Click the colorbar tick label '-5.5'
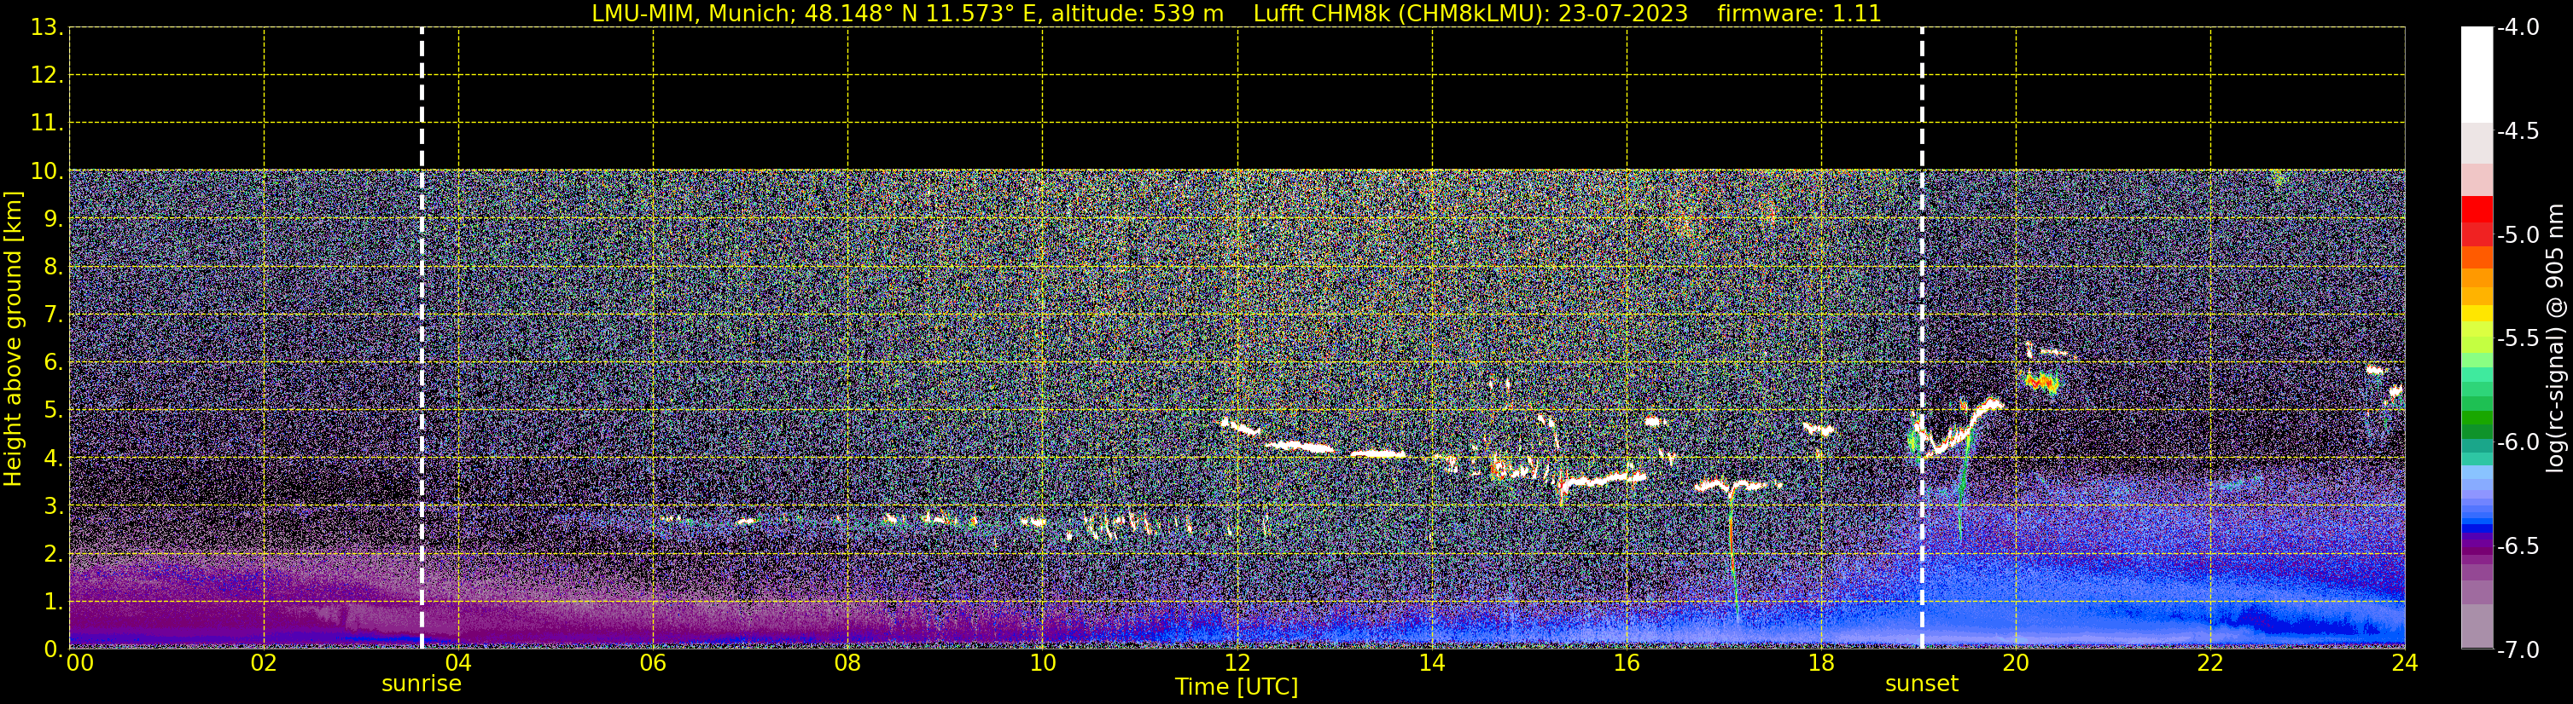The image size is (2573, 704). [x=2517, y=339]
